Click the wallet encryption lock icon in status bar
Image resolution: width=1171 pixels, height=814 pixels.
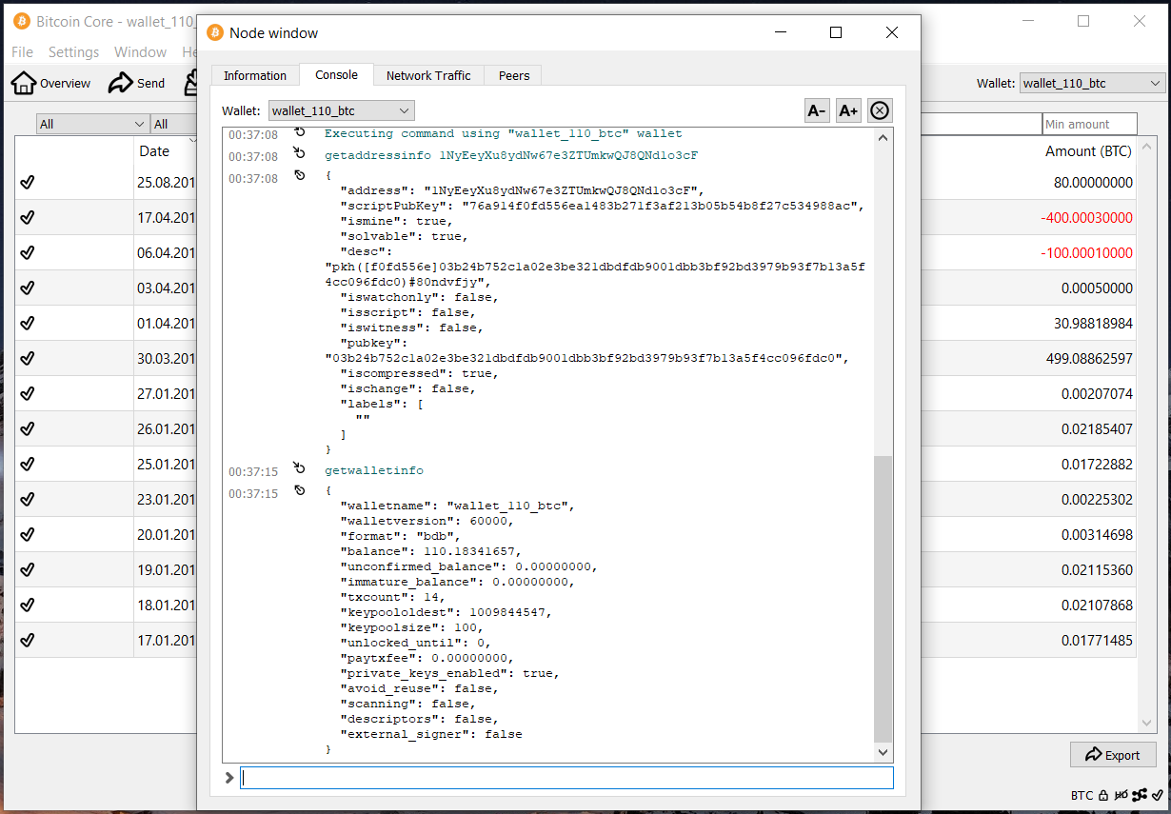tap(1102, 795)
